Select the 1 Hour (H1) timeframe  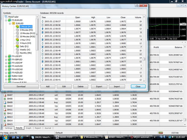(25, 40)
